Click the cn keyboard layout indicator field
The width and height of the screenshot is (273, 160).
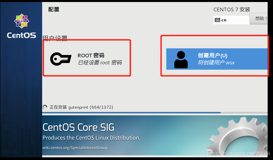click(232, 20)
